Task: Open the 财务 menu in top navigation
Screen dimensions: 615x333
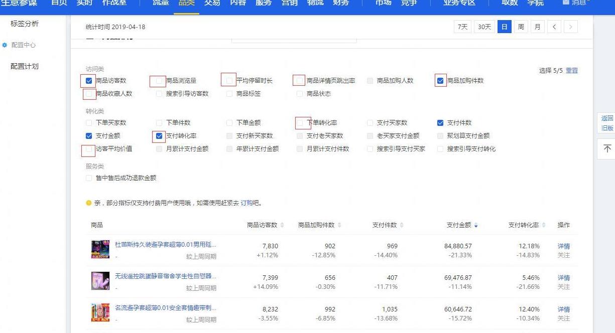Action: coord(341,3)
